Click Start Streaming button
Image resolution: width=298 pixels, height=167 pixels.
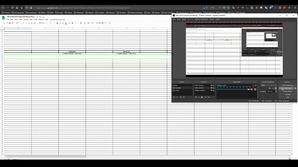pyautogui.click(x=287, y=85)
